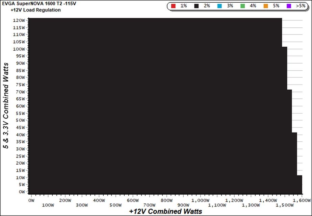Click the '900W' x-axis label
This screenshot has height=216, width=312.
pos(183,205)
